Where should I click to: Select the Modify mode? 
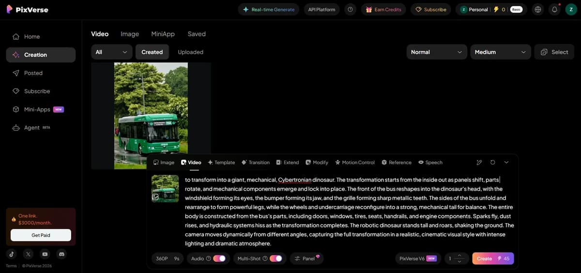317,162
